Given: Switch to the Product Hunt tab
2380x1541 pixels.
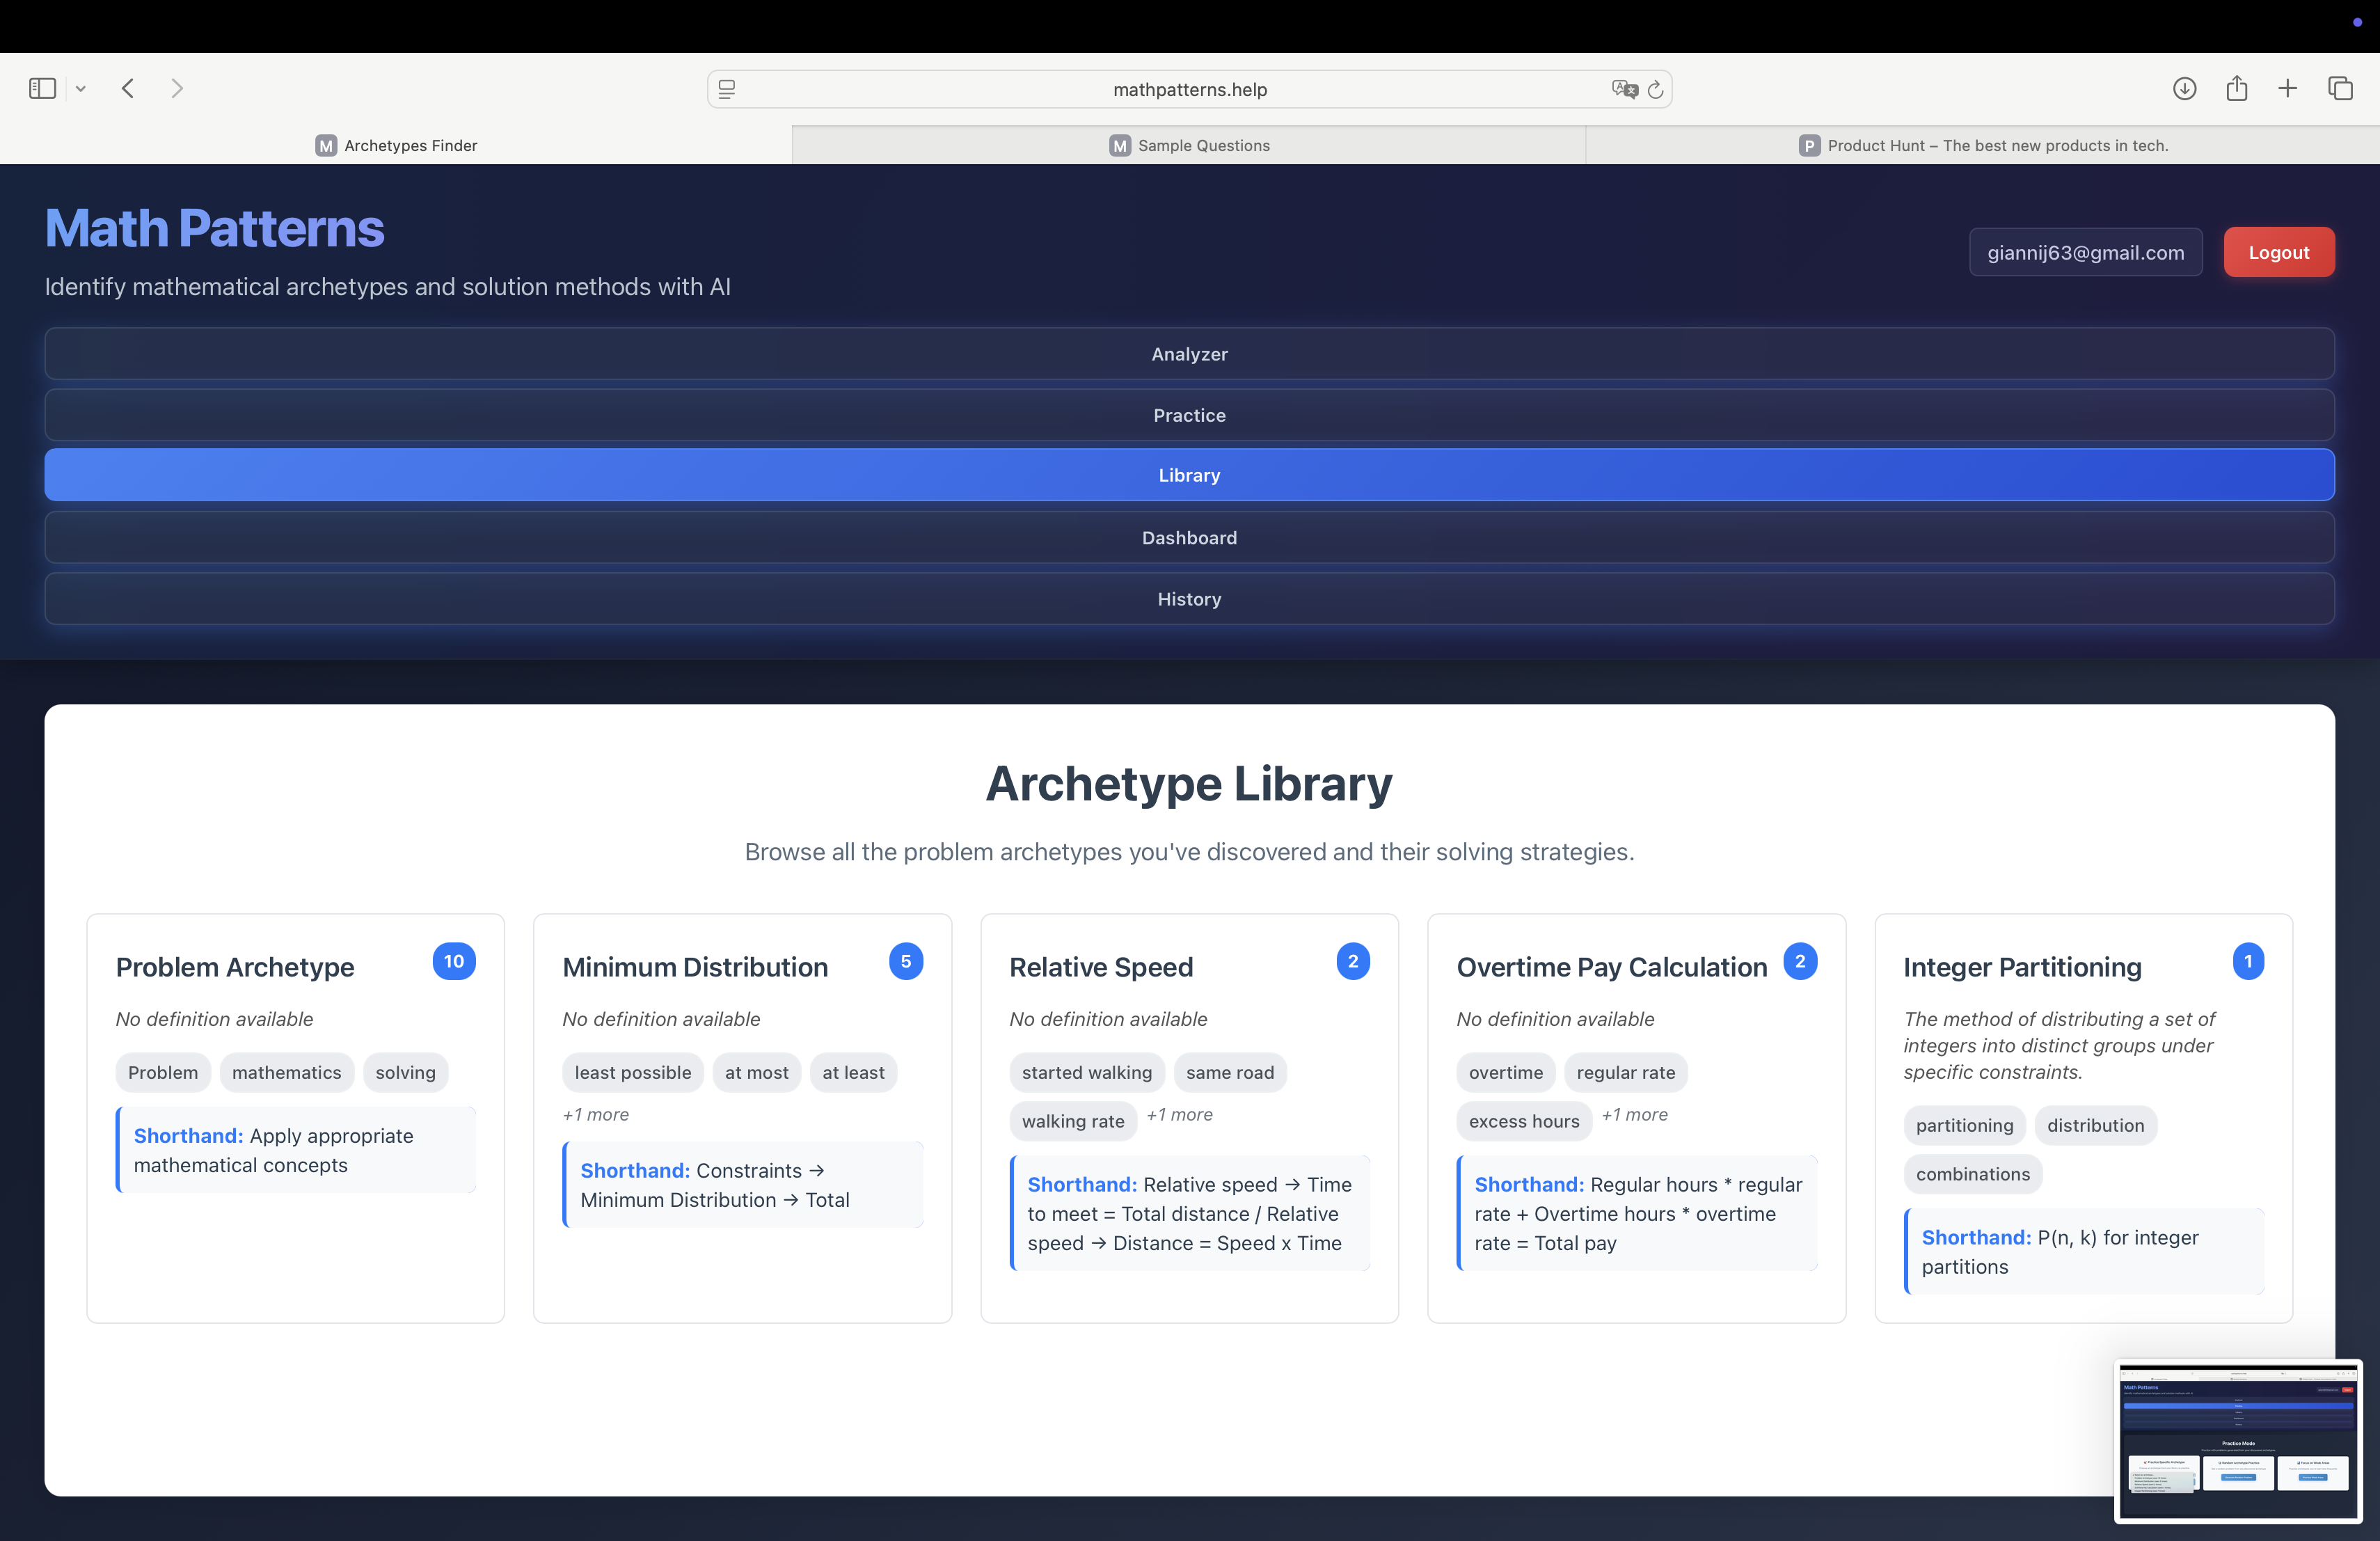Looking at the screenshot, I should tap(1983, 145).
